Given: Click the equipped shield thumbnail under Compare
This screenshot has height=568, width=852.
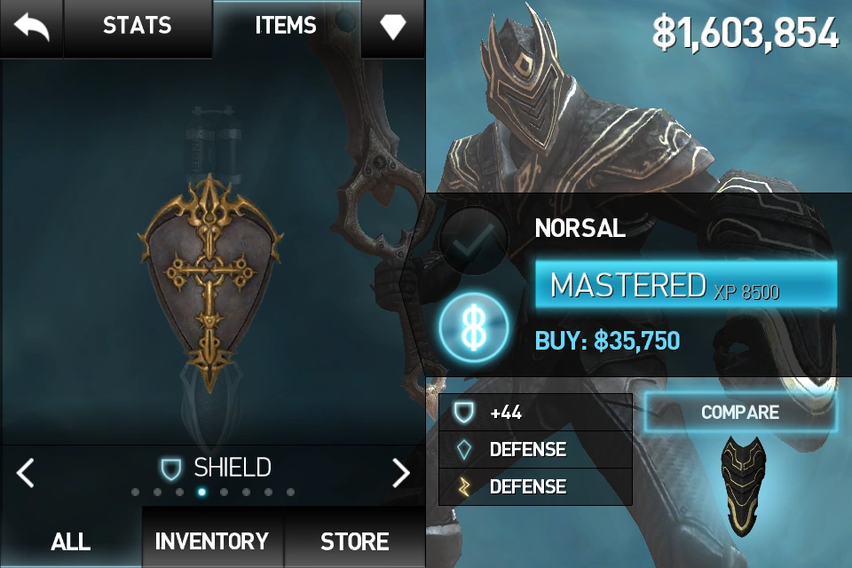Looking at the screenshot, I should pyautogui.click(x=743, y=485).
